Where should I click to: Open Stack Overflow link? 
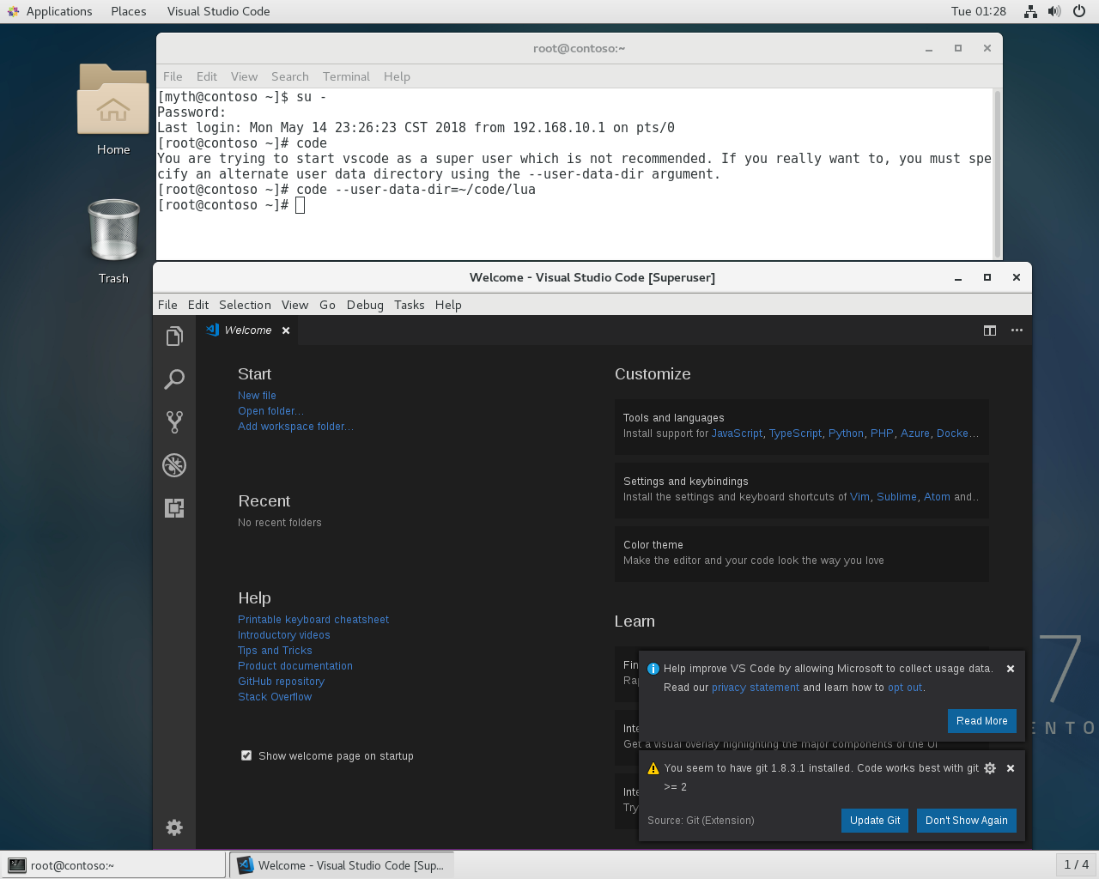coord(275,697)
